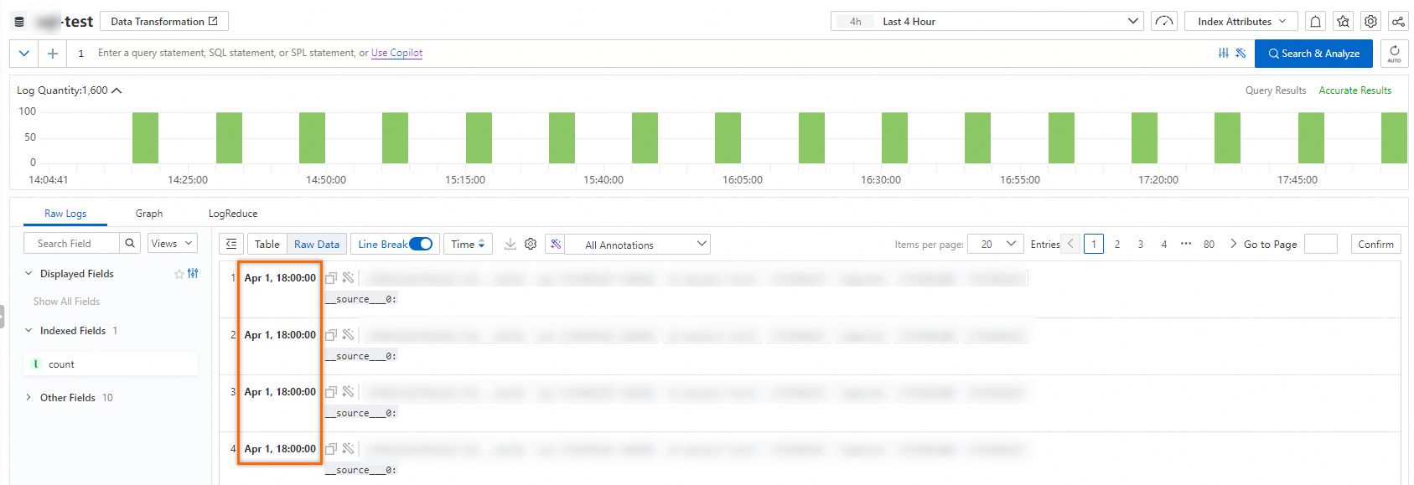Expand the Other Fields section
Viewport: 1414px width, 485px height.
(28, 398)
